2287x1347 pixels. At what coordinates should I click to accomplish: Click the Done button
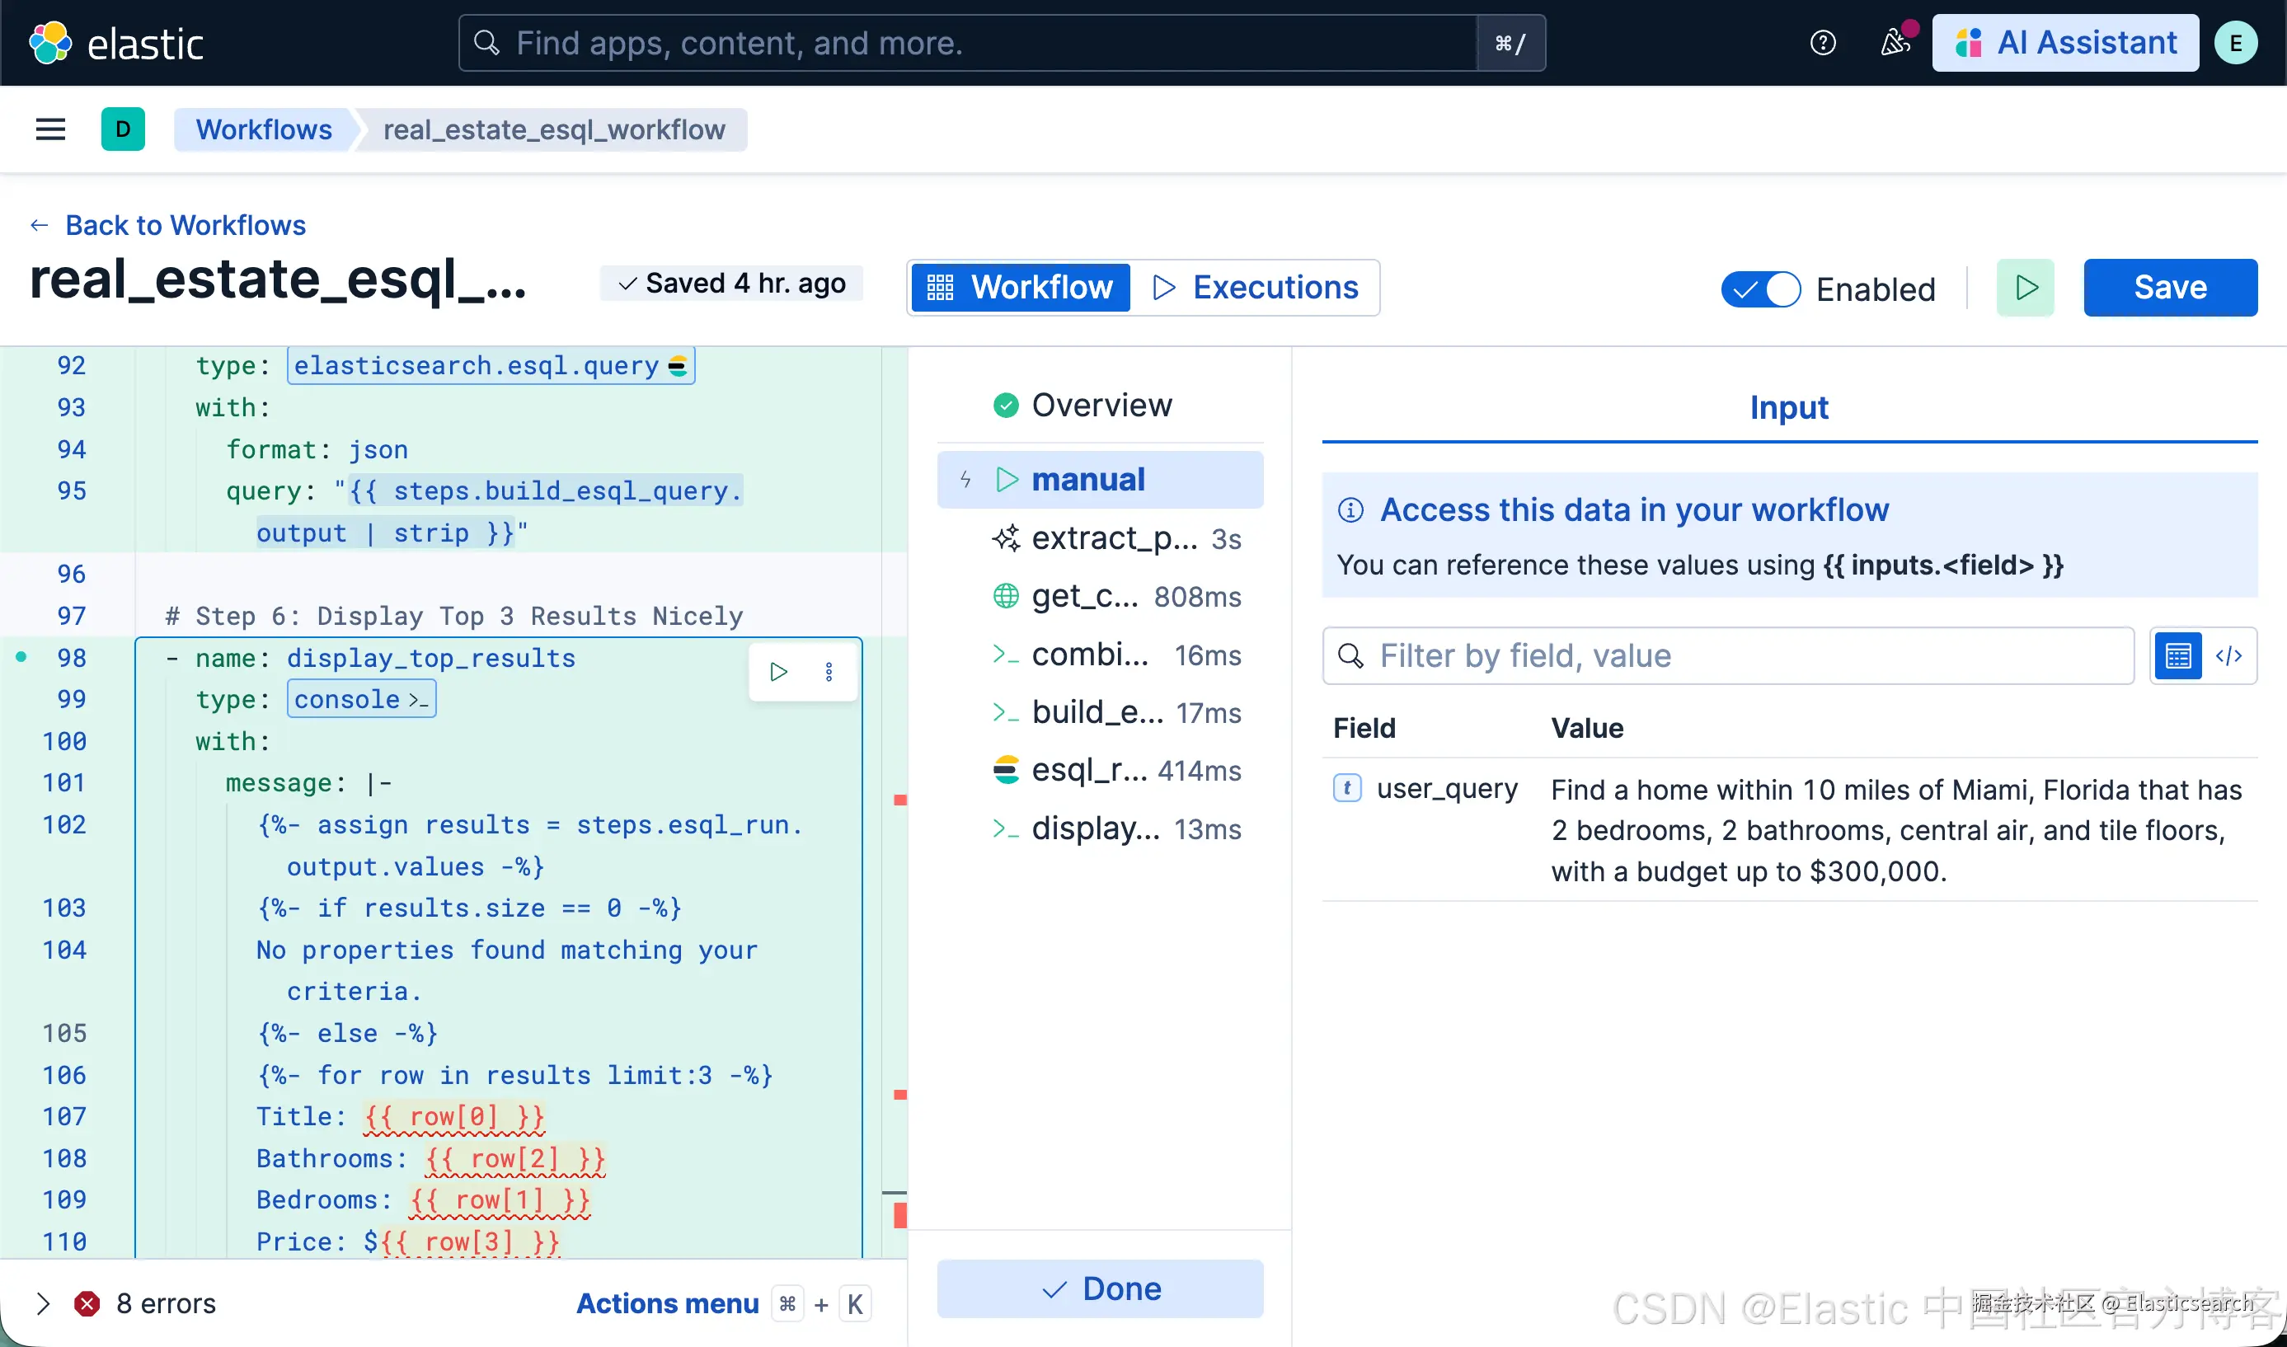(1100, 1288)
